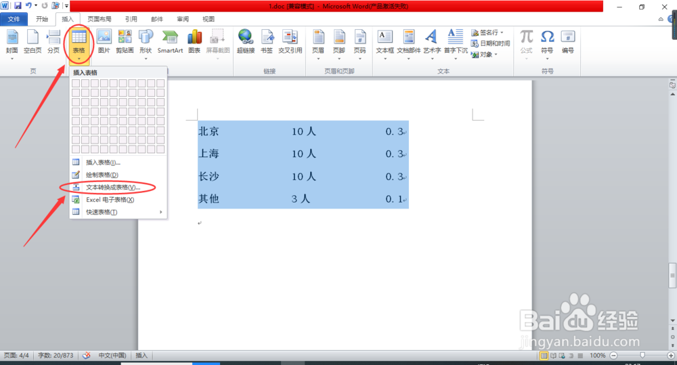Choose Insert Table (插入表格) menu entry

coord(118,163)
